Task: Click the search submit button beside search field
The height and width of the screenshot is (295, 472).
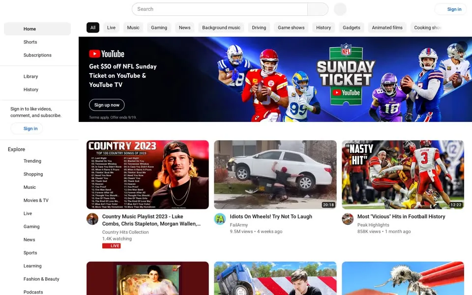Action: [318, 9]
